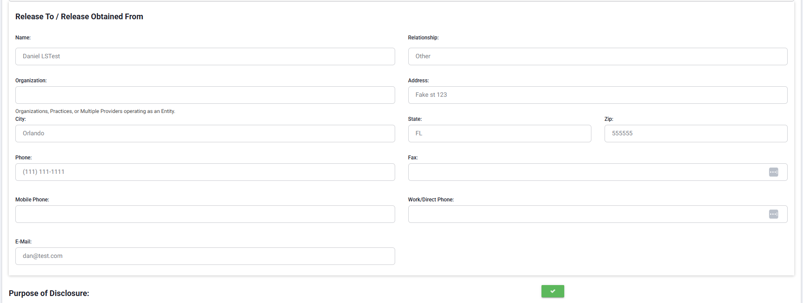The width and height of the screenshot is (803, 303).
Task: Click the organization helper text about Entities
Action: pyautogui.click(x=95, y=111)
